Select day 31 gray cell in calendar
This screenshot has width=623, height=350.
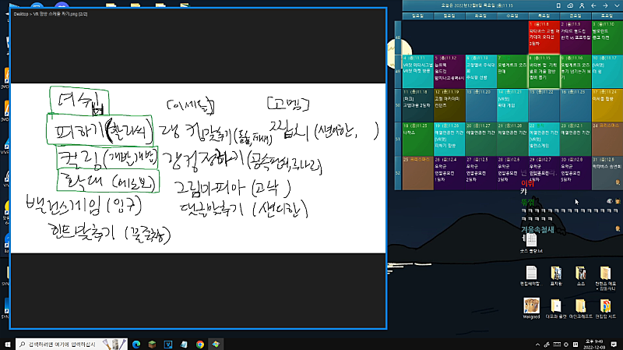(x=607, y=173)
